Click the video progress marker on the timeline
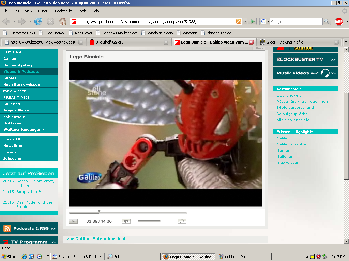 [x=99, y=212]
